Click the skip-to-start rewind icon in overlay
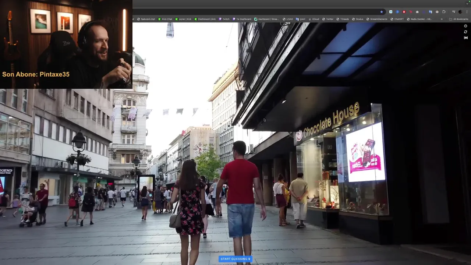Viewport: 471px width, 265px height. [x=465, y=38]
